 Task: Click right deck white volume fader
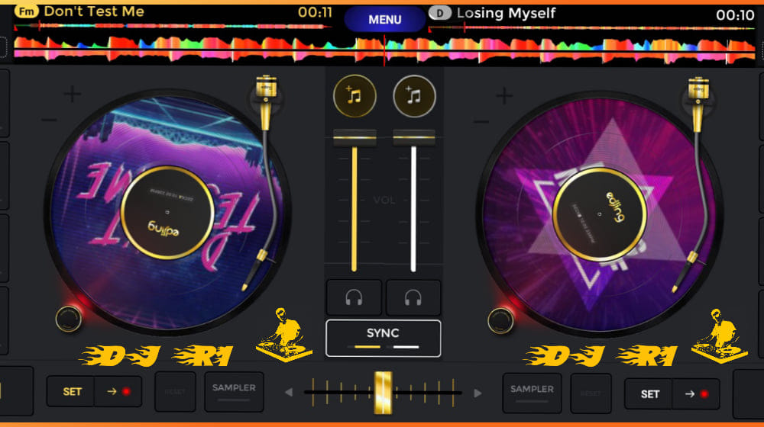tap(413, 138)
